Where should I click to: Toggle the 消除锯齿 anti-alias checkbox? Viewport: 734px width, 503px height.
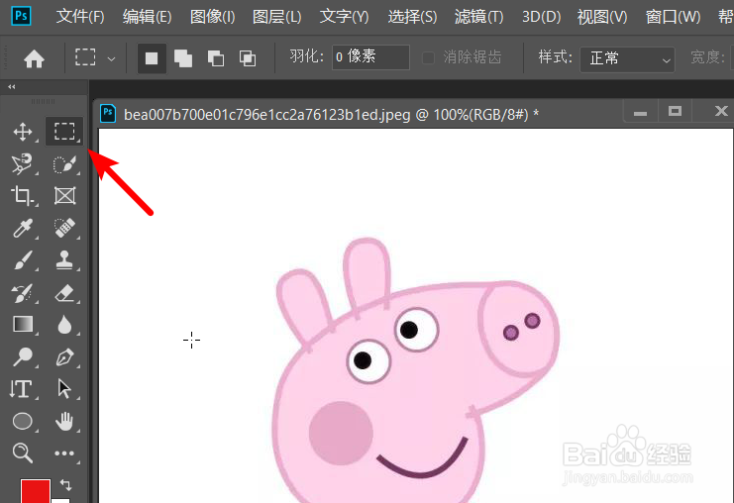428,57
